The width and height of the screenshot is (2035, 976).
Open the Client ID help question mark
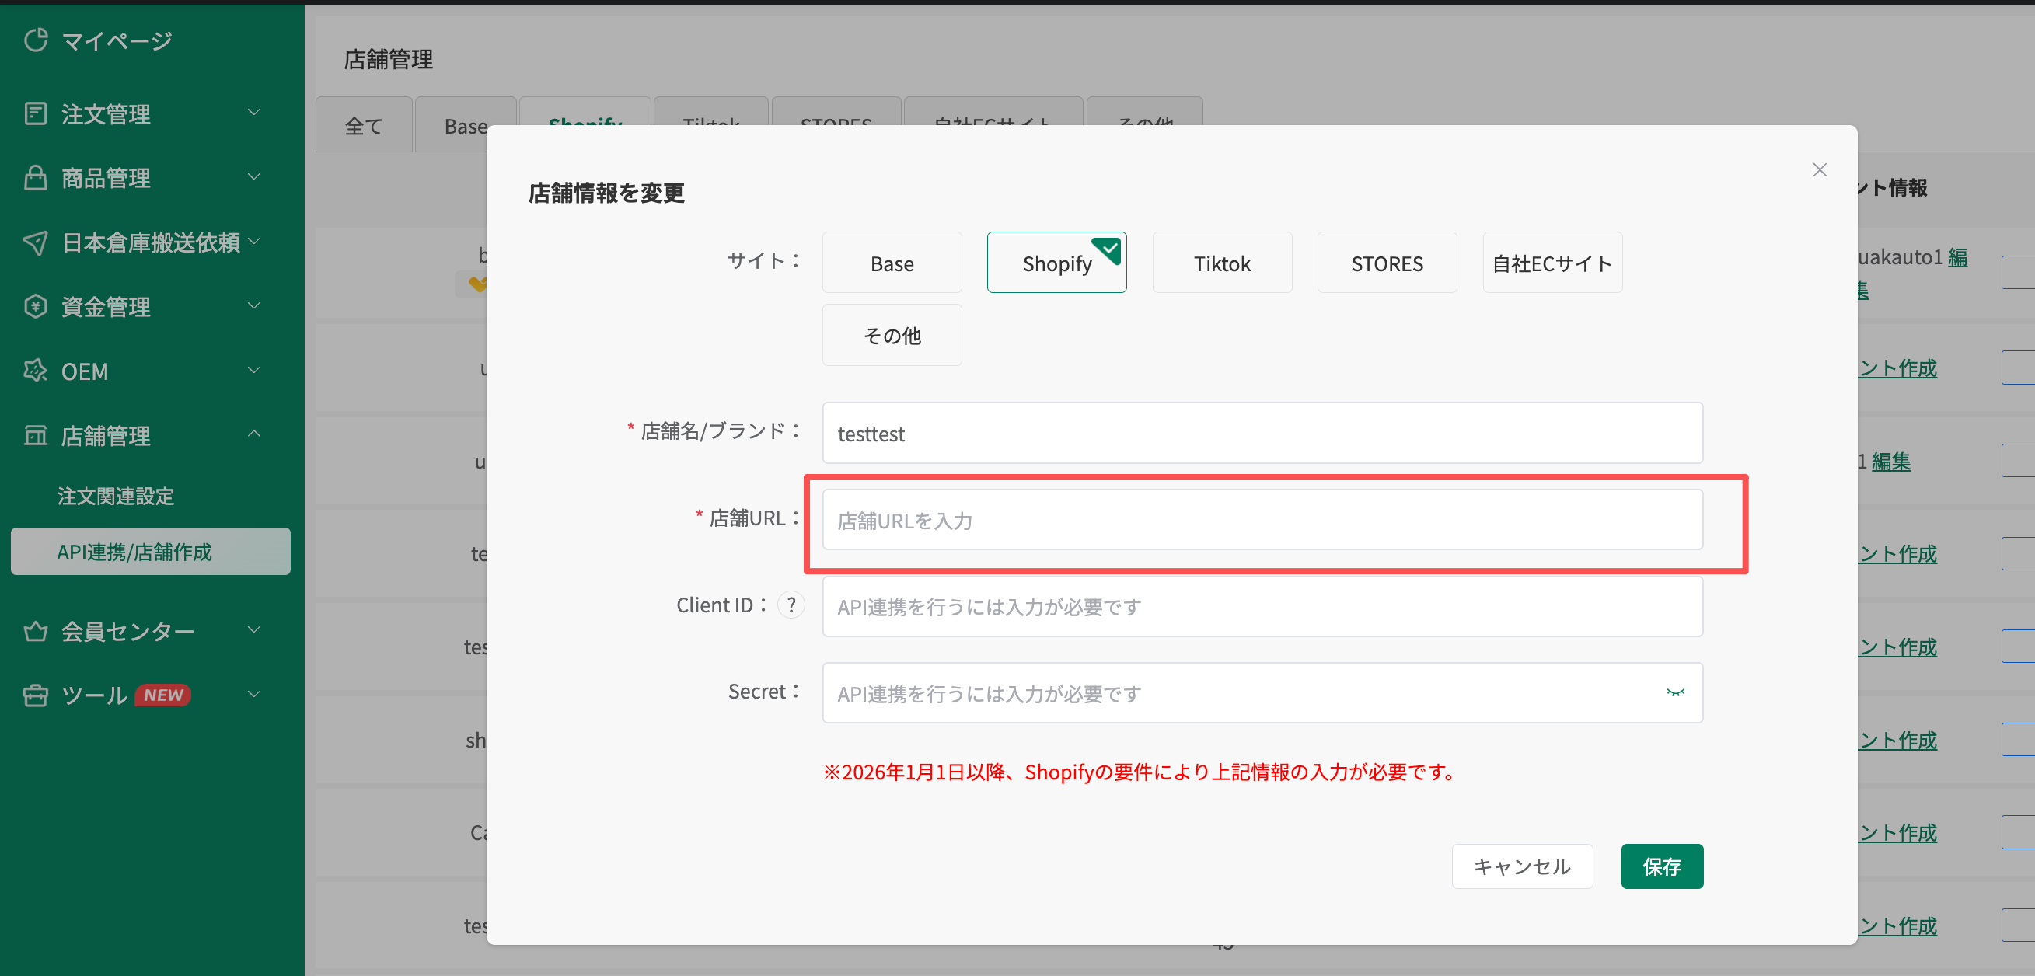[x=791, y=604]
